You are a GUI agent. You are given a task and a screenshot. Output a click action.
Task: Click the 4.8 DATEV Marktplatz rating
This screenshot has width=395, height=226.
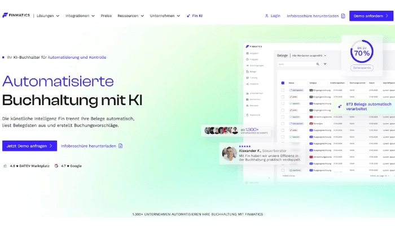[27, 166]
